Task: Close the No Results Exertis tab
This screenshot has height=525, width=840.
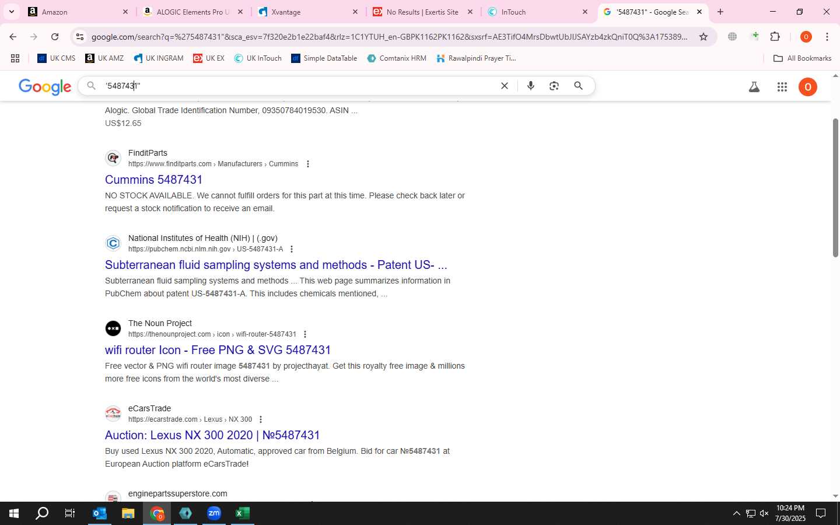Action: coord(470,12)
